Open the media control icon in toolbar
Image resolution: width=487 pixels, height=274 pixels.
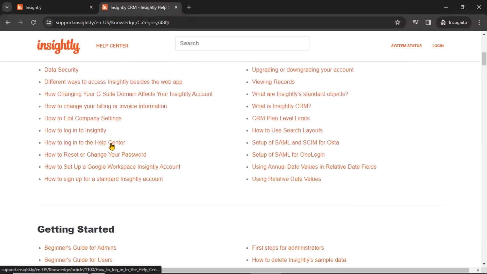pyautogui.click(x=415, y=23)
